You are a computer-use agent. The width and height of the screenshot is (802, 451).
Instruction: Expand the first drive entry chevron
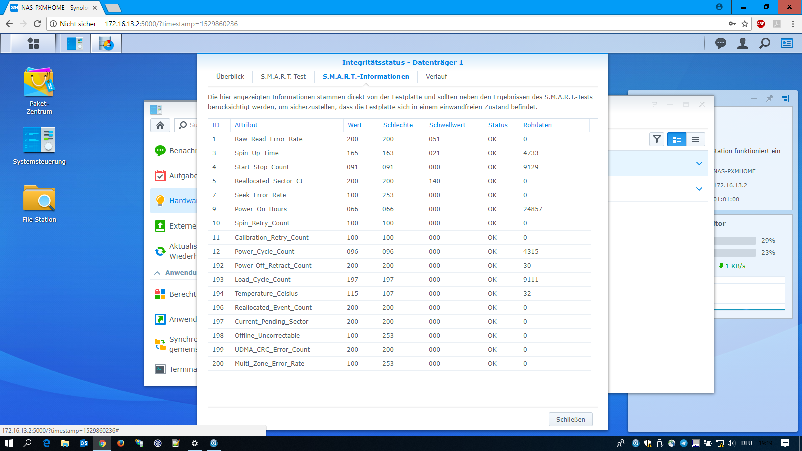point(699,164)
